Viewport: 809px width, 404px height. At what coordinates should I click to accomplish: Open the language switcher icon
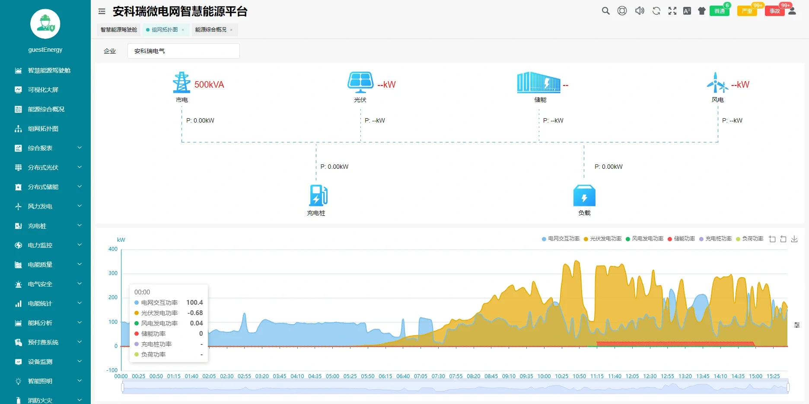(687, 11)
